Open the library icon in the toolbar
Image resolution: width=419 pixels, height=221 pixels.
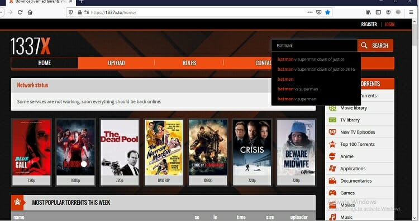click(368, 12)
